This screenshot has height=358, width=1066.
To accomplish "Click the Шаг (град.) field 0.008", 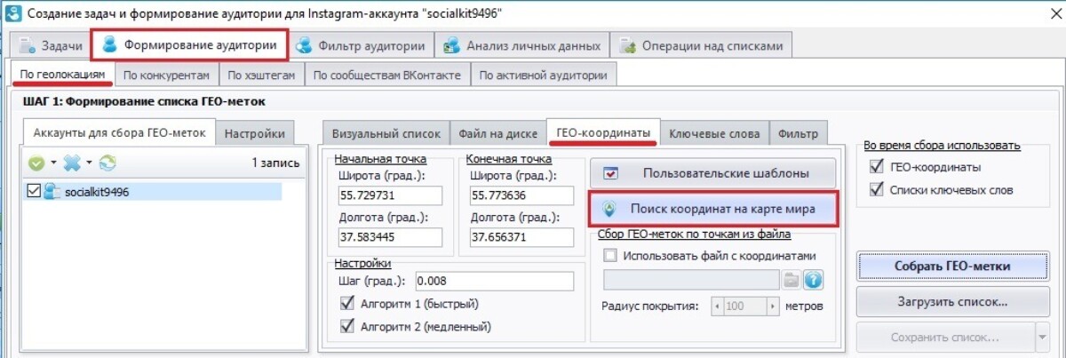I will tap(494, 281).
